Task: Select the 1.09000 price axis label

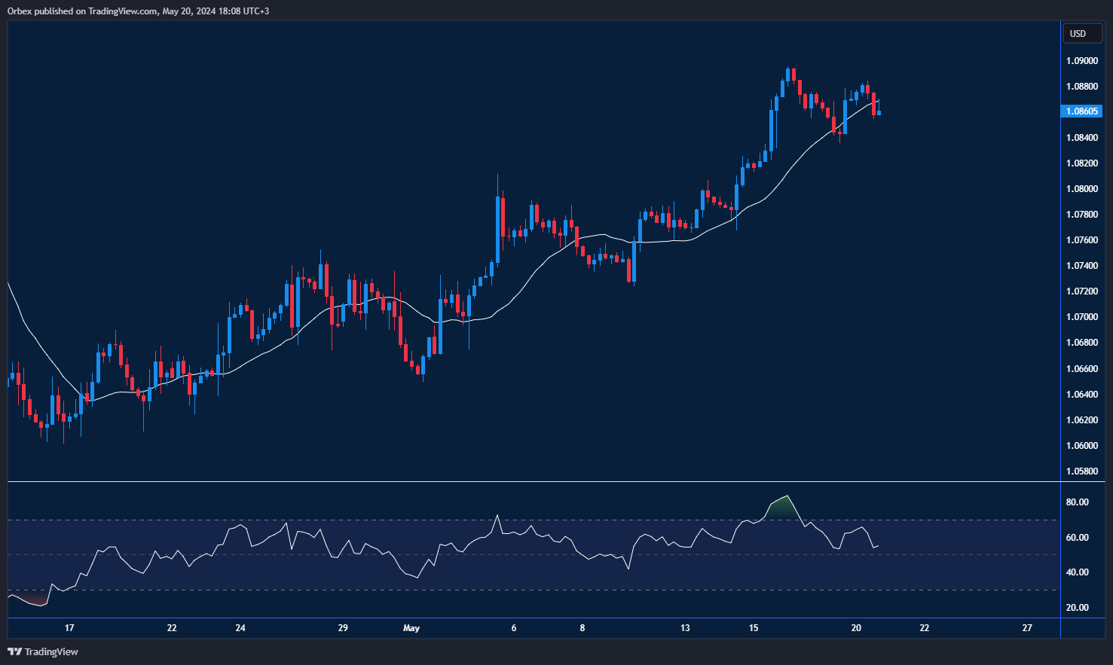Action: point(1081,61)
